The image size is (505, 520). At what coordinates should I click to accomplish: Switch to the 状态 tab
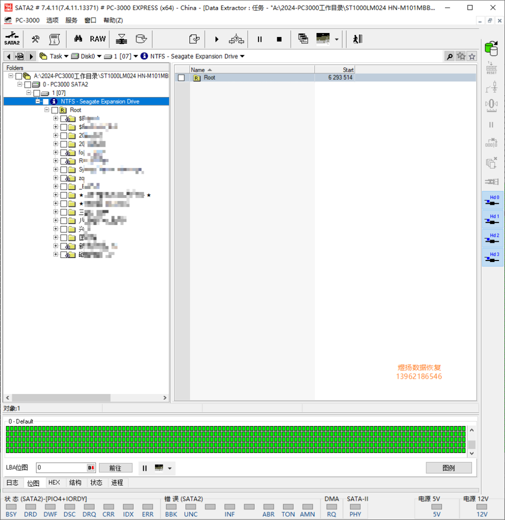(96, 482)
